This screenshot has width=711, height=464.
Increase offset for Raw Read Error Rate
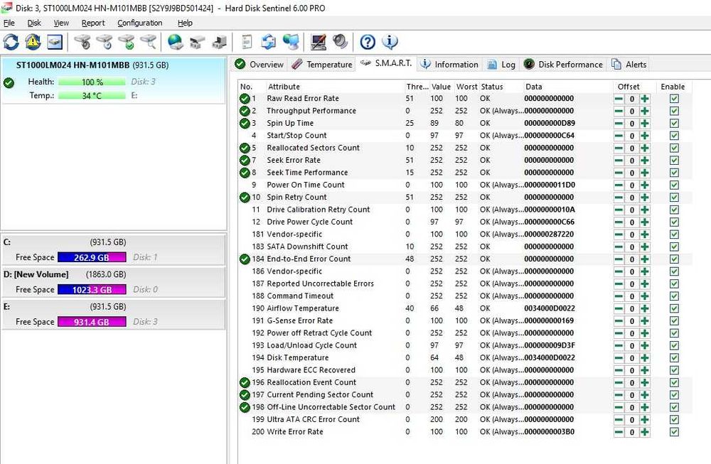pos(645,99)
